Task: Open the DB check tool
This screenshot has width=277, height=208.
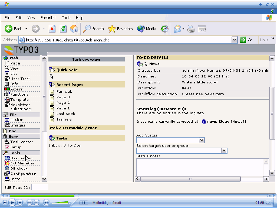Action: 19,168
